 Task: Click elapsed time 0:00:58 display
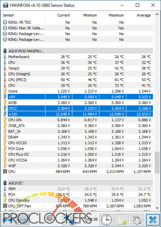coord(91,219)
